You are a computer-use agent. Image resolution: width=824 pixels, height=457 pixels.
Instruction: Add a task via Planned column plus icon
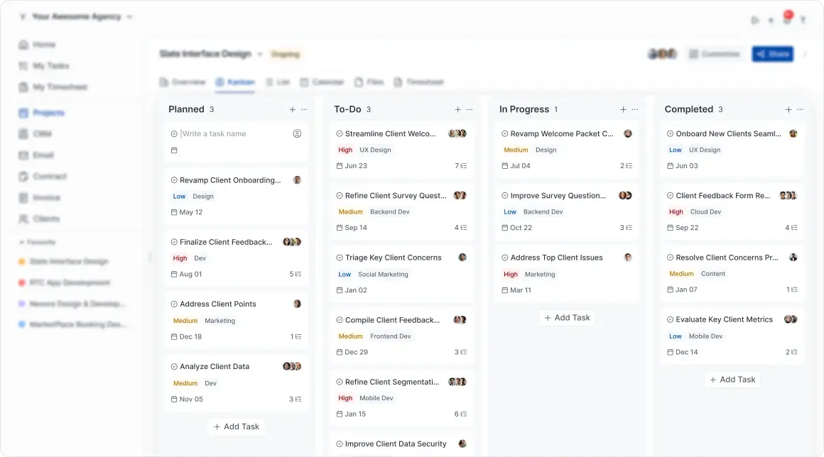pyautogui.click(x=292, y=110)
